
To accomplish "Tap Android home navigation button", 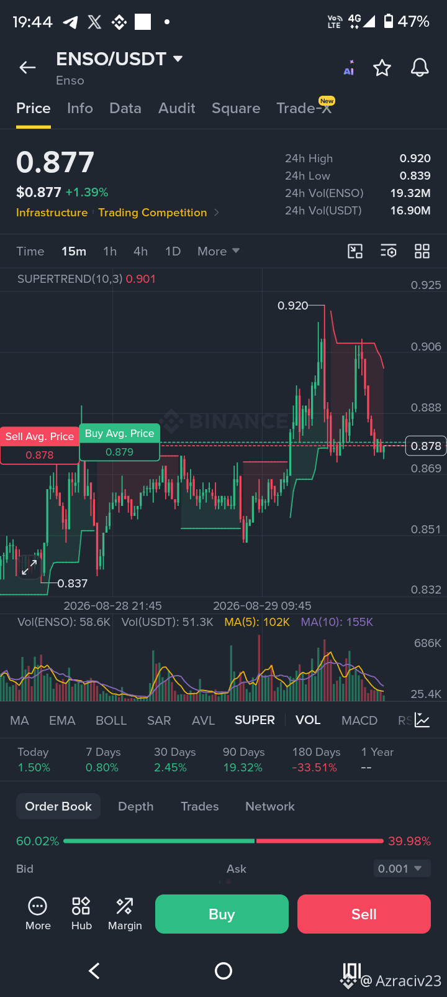I will (223, 971).
